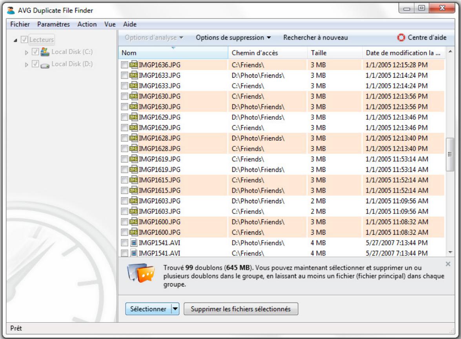This screenshot has width=461, height=339.
Task: Open the Sélectionner button dropdown arrow
Action: (175, 309)
